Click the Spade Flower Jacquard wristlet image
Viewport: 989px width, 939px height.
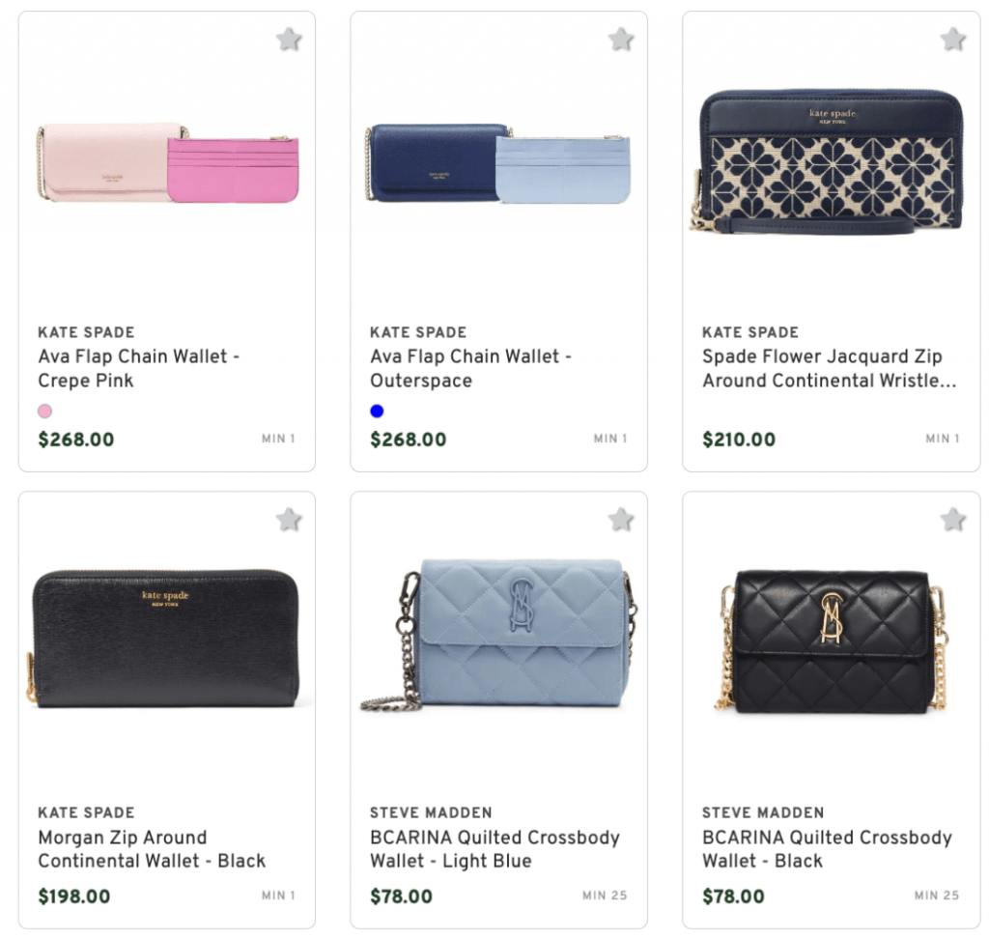click(x=831, y=174)
